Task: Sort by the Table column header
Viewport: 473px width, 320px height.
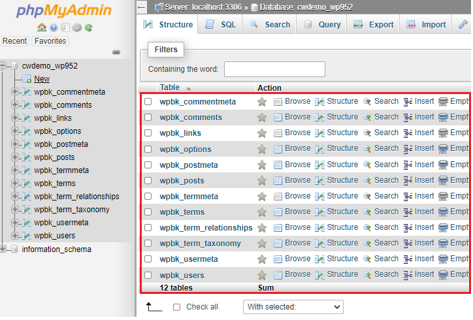Action: point(169,88)
